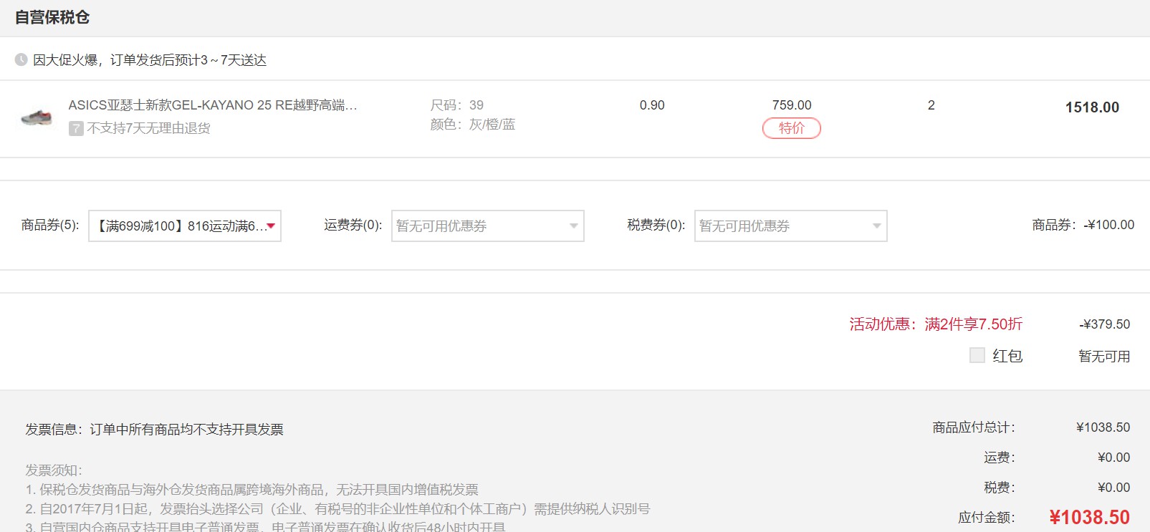Click the subtotal 1518.00
The height and width of the screenshot is (532, 1150).
pos(1092,107)
